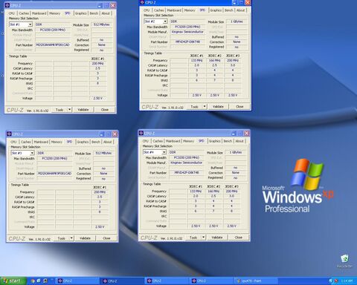The width and height of the screenshot is (357, 285).
Task: Open Caches tab in Slot #2 window
Action: [x=158, y=10]
